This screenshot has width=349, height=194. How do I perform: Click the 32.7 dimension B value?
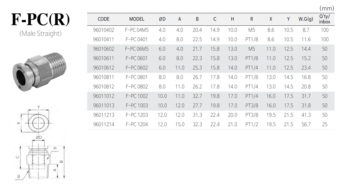pos(197,96)
